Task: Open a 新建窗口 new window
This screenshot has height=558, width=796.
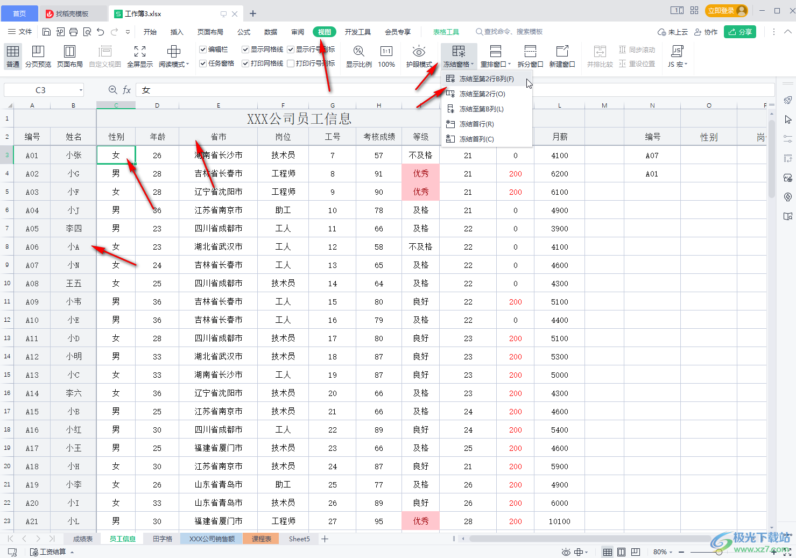Action: click(x=562, y=56)
